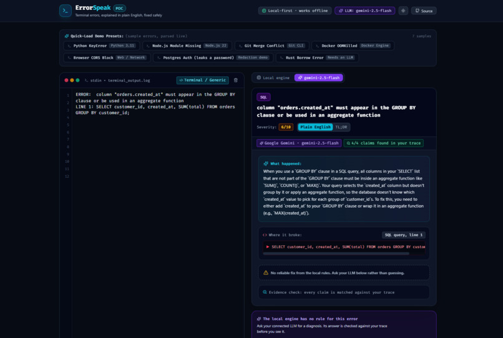Click the Google Gemini provider badge
This screenshot has width=503, height=338.
(x=299, y=143)
